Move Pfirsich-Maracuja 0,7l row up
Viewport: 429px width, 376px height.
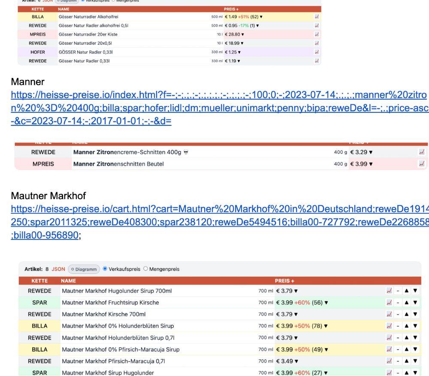[407, 361]
